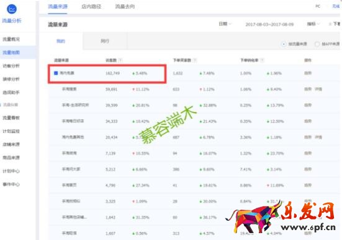Viewport: 342px width, 240px height.
Task: Click help icon beside 下单转化率 column header
Action: pos(262,60)
